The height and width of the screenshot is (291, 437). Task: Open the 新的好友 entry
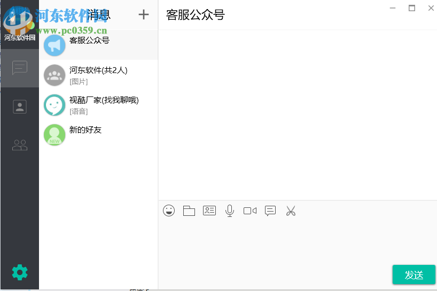click(x=98, y=134)
